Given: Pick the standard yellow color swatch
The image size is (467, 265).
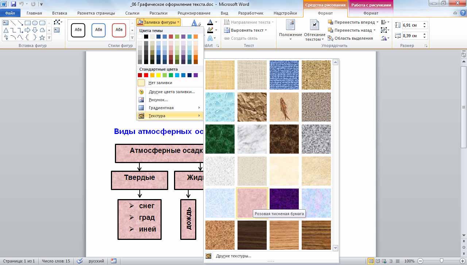Looking at the screenshot, I should point(158,75).
